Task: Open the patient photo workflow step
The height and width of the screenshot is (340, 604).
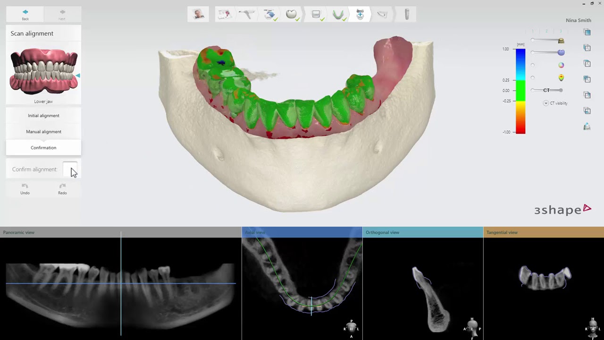Action: pyautogui.click(x=199, y=14)
